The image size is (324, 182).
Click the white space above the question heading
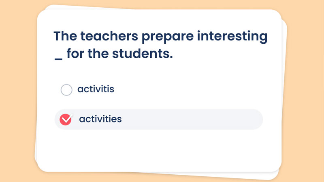(x=159, y=19)
